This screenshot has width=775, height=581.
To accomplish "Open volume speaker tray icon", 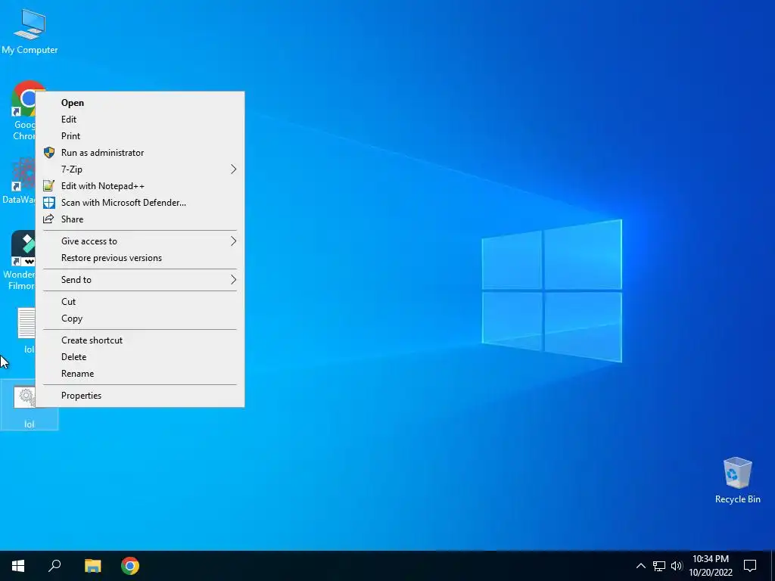I will click(677, 566).
